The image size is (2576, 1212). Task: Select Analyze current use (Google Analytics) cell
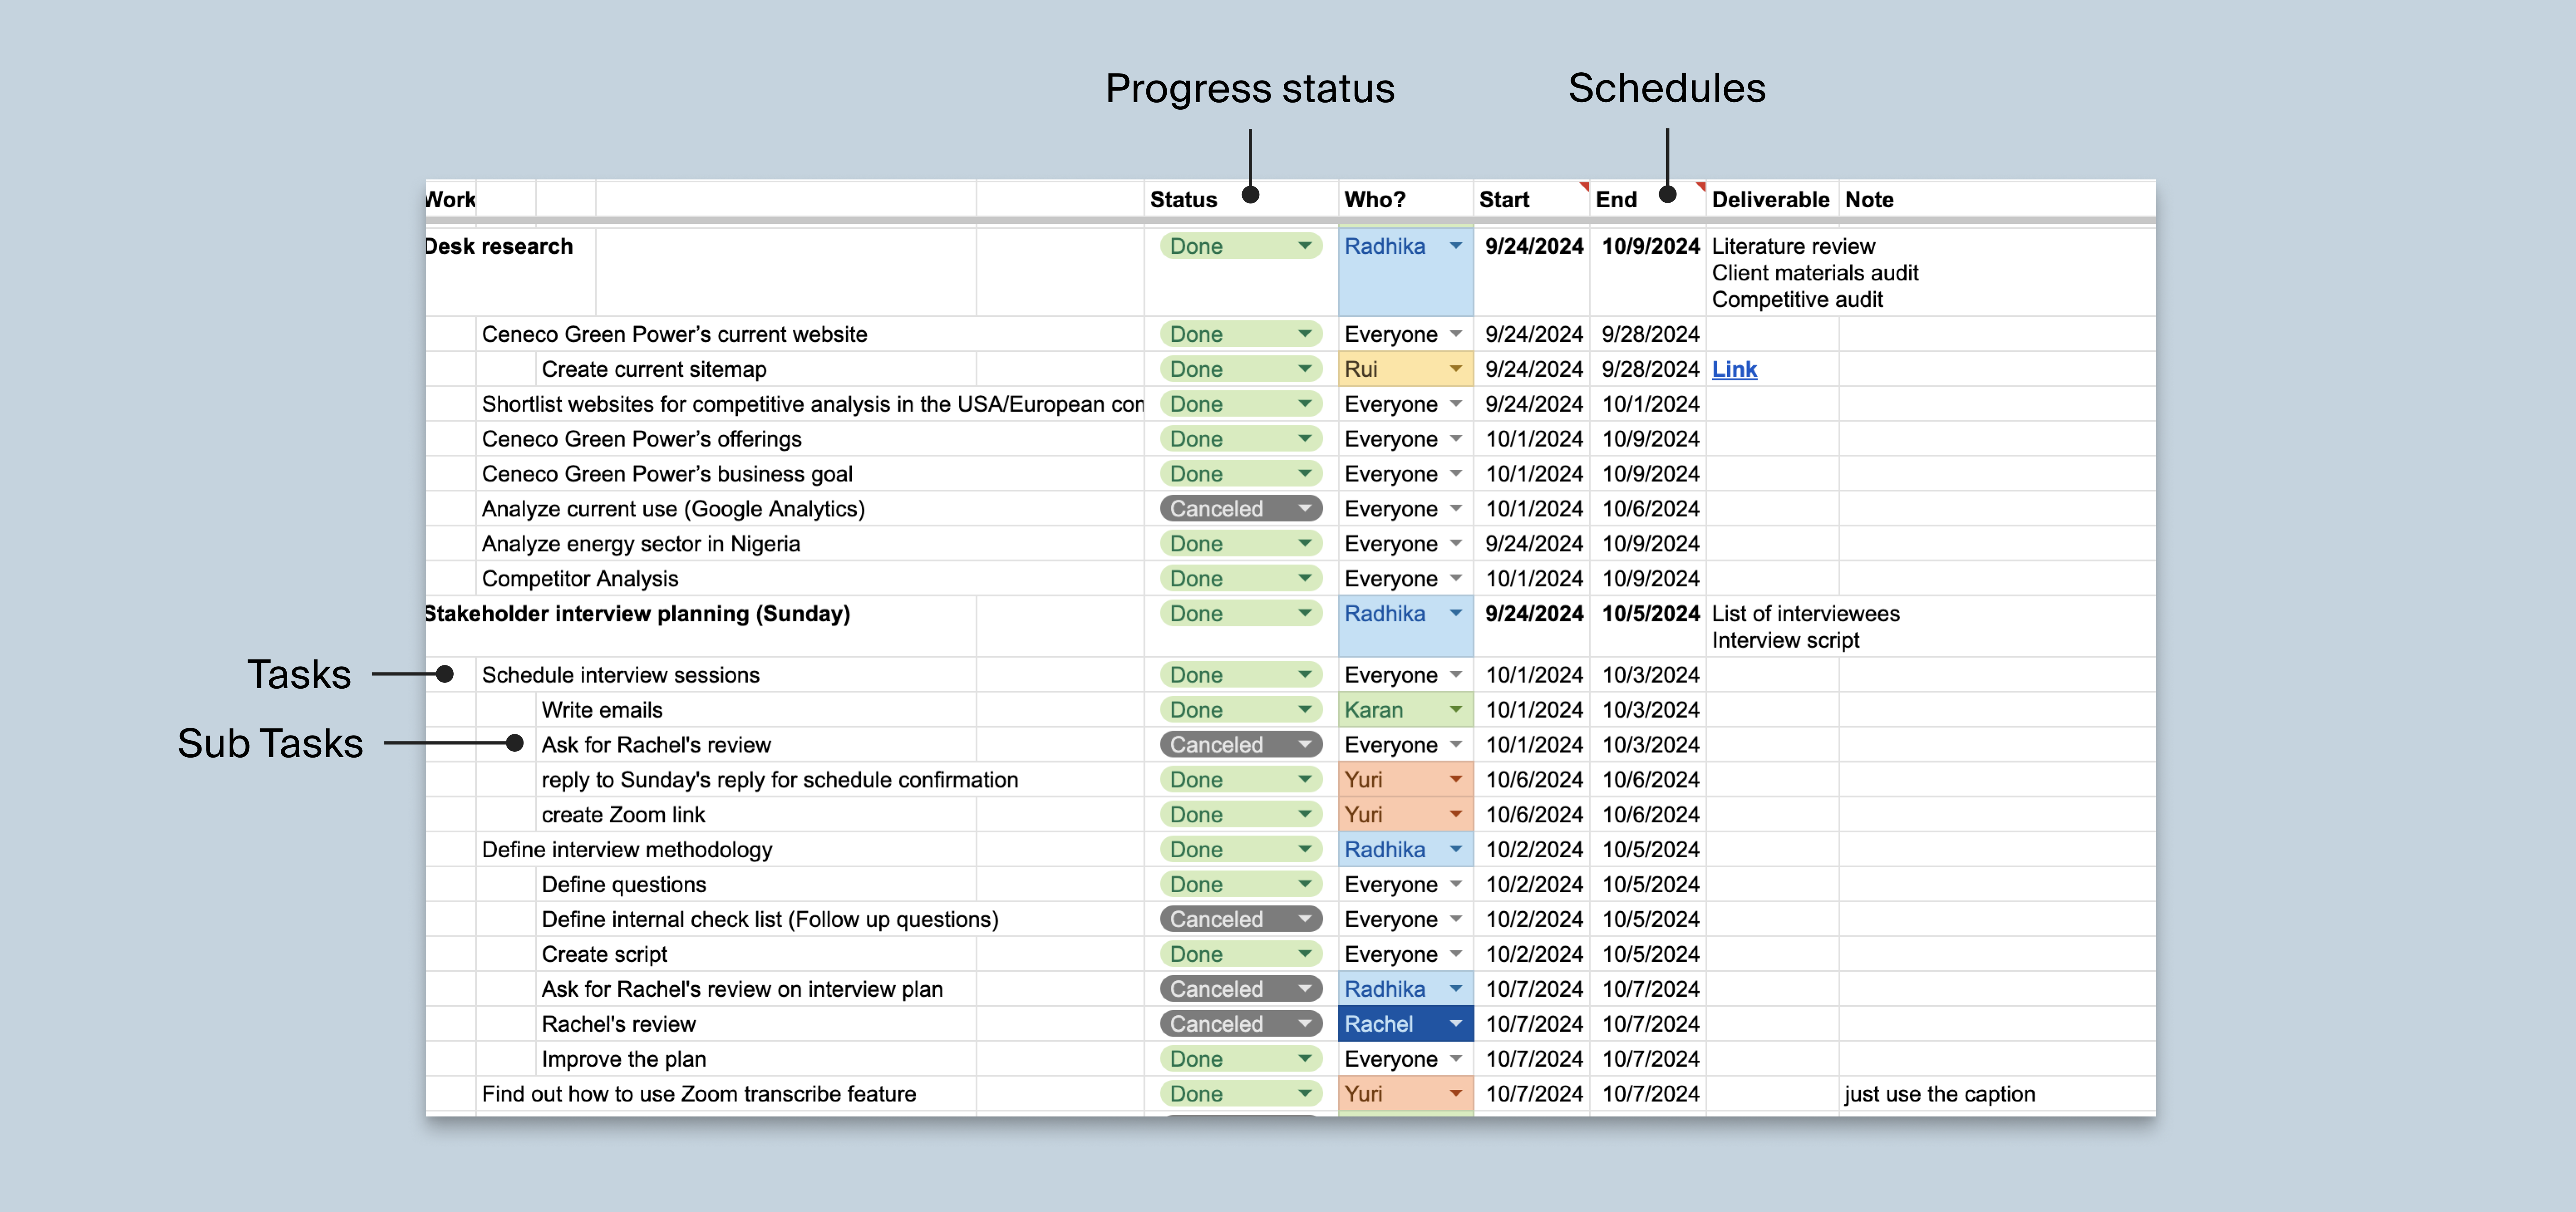(x=810, y=509)
